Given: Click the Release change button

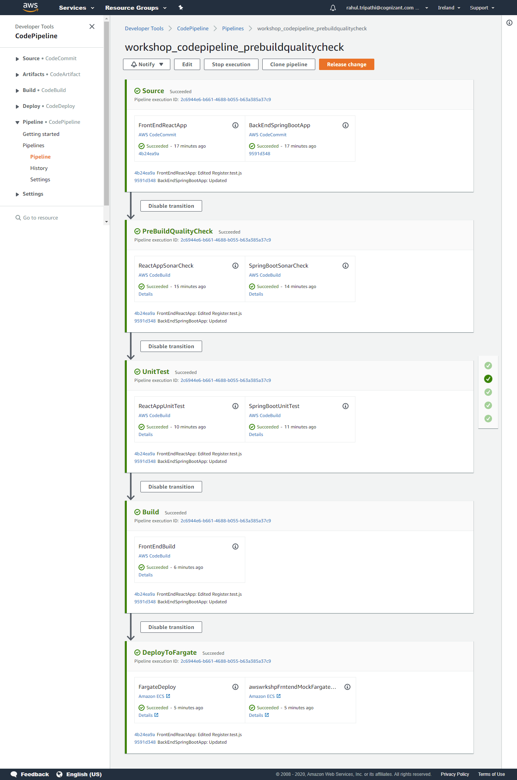Looking at the screenshot, I should (347, 64).
